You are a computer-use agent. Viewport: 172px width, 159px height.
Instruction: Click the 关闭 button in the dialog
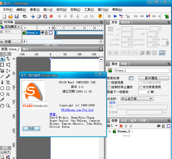[x=31, y=128]
